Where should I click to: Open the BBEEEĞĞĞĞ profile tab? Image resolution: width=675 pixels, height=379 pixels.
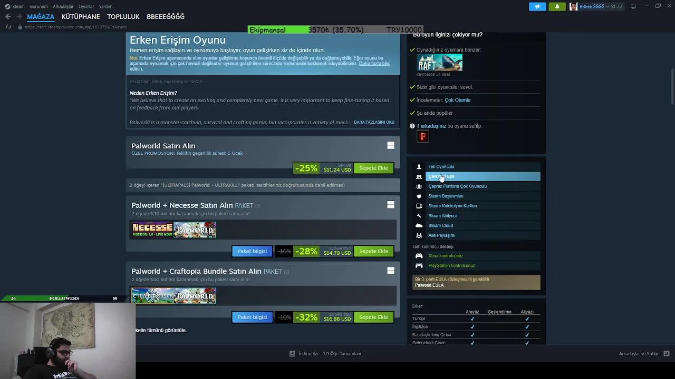(166, 17)
